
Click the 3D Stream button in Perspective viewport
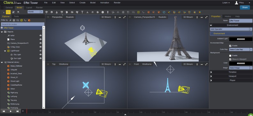point(106,17)
